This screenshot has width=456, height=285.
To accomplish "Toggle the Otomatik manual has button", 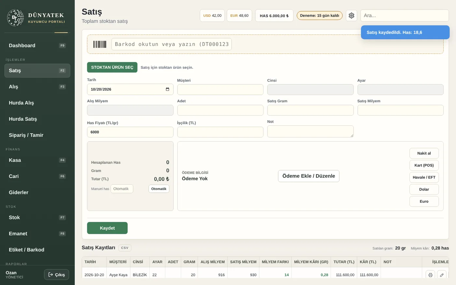I will [159, 189].
